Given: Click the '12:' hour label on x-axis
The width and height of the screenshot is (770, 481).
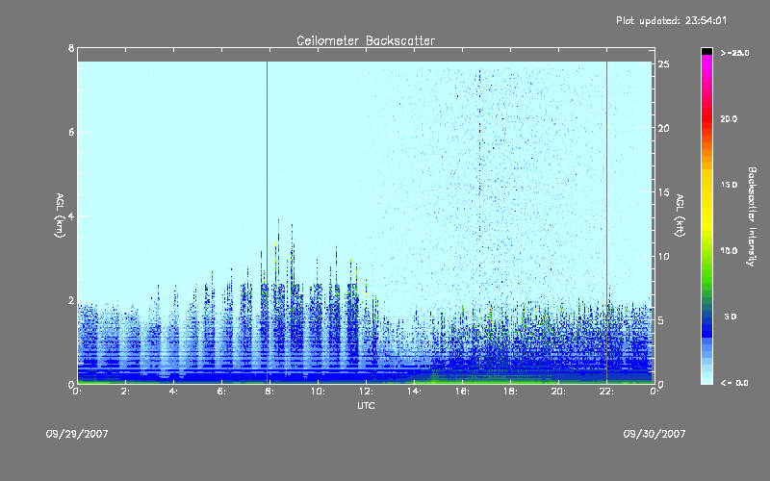Looking at the screenshot, I should point(366,392).
